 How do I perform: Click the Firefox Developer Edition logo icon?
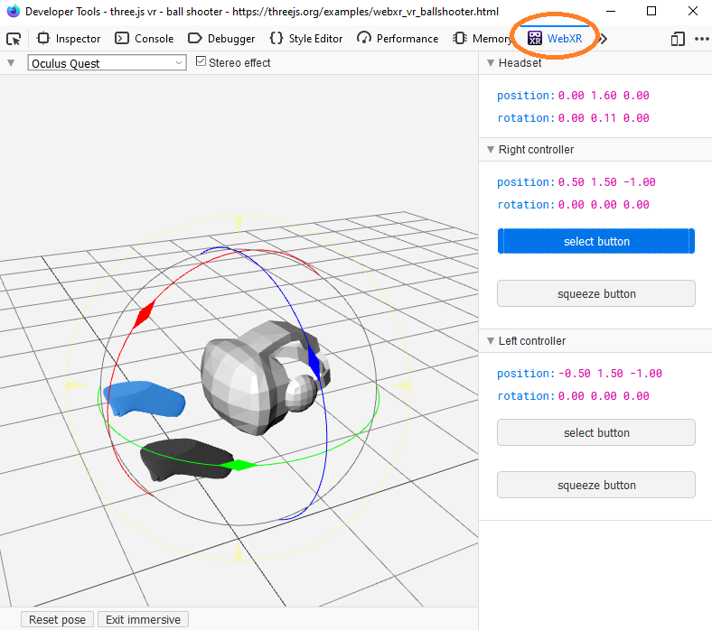pyautogui.click(x=14, y=11)
